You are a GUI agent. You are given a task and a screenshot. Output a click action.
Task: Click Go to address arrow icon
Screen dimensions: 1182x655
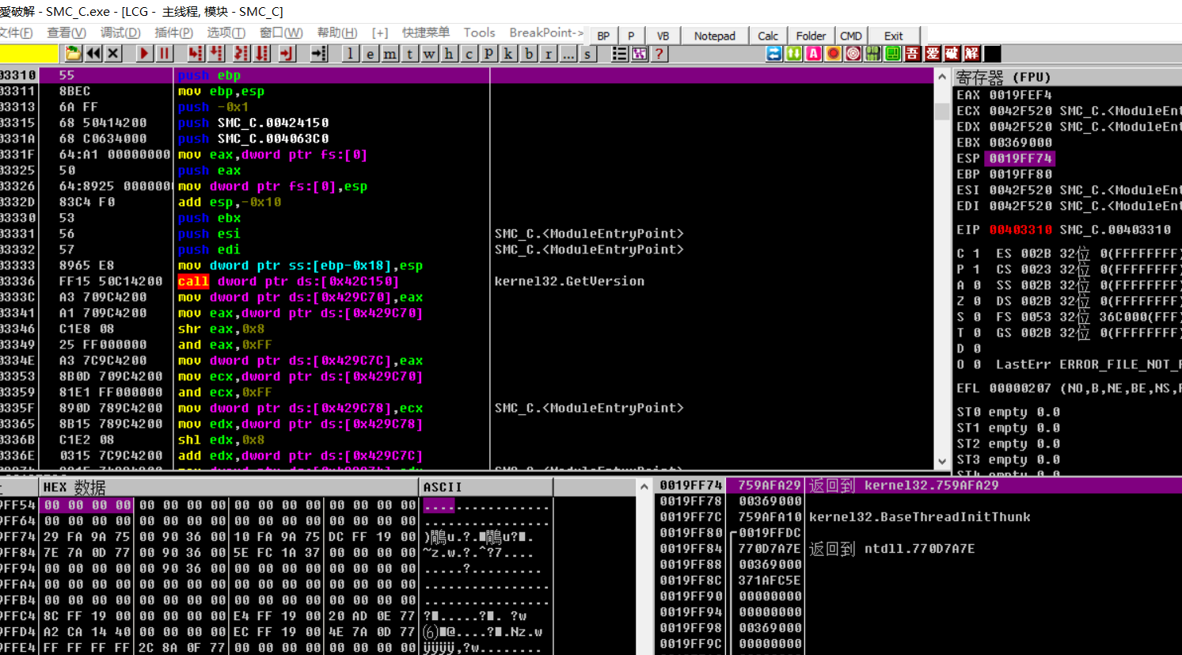tap(318, 54)
